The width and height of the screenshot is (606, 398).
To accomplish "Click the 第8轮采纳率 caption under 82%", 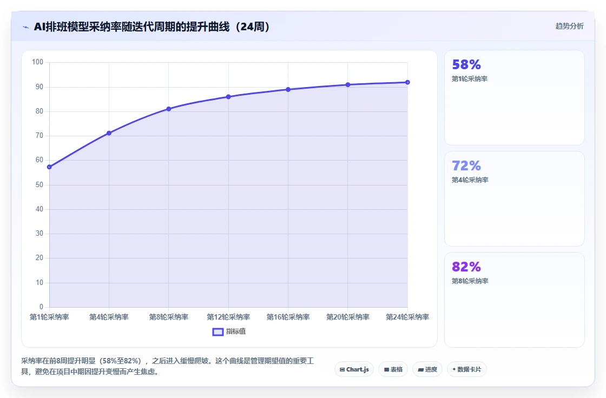I will point(470,281).
